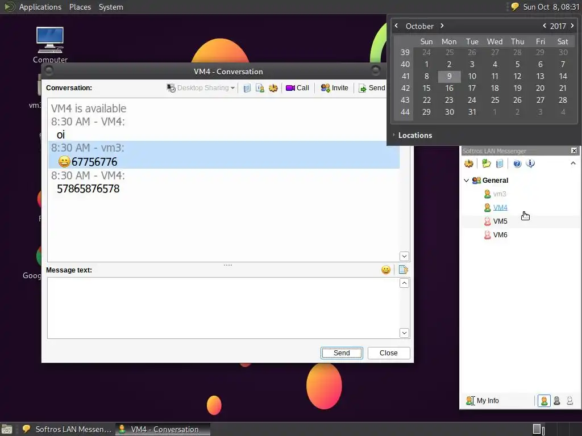Click message box scroll up arrow
The width and height of the screenshot is (582, 436).
[x=404, y=283]
